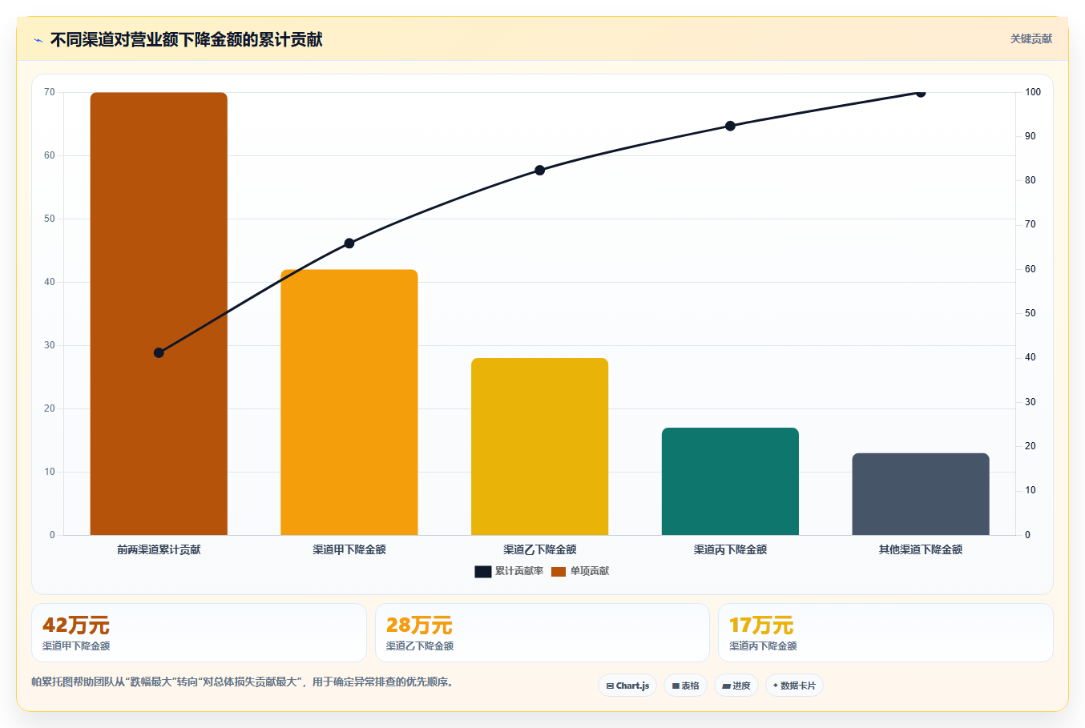Open the 17万元 渠道丙下降金额 card
This screenshot has height=728, width=1085.
[885, 633]
